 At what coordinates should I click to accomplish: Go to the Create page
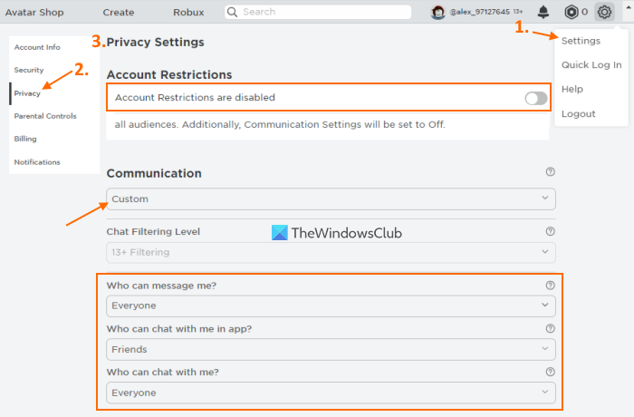[x=119, y=12]
